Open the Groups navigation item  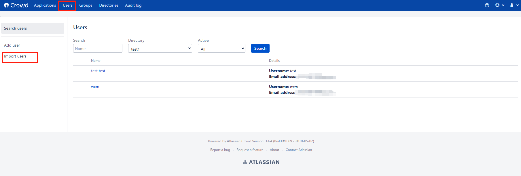(86, 5)
